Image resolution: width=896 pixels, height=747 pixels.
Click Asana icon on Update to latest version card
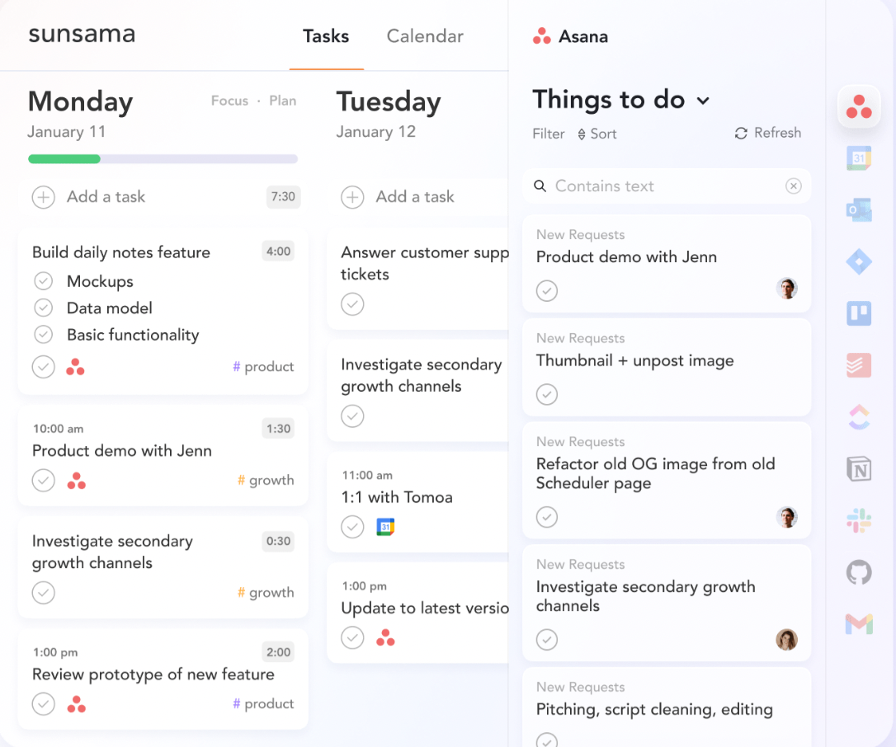point(386,637)
